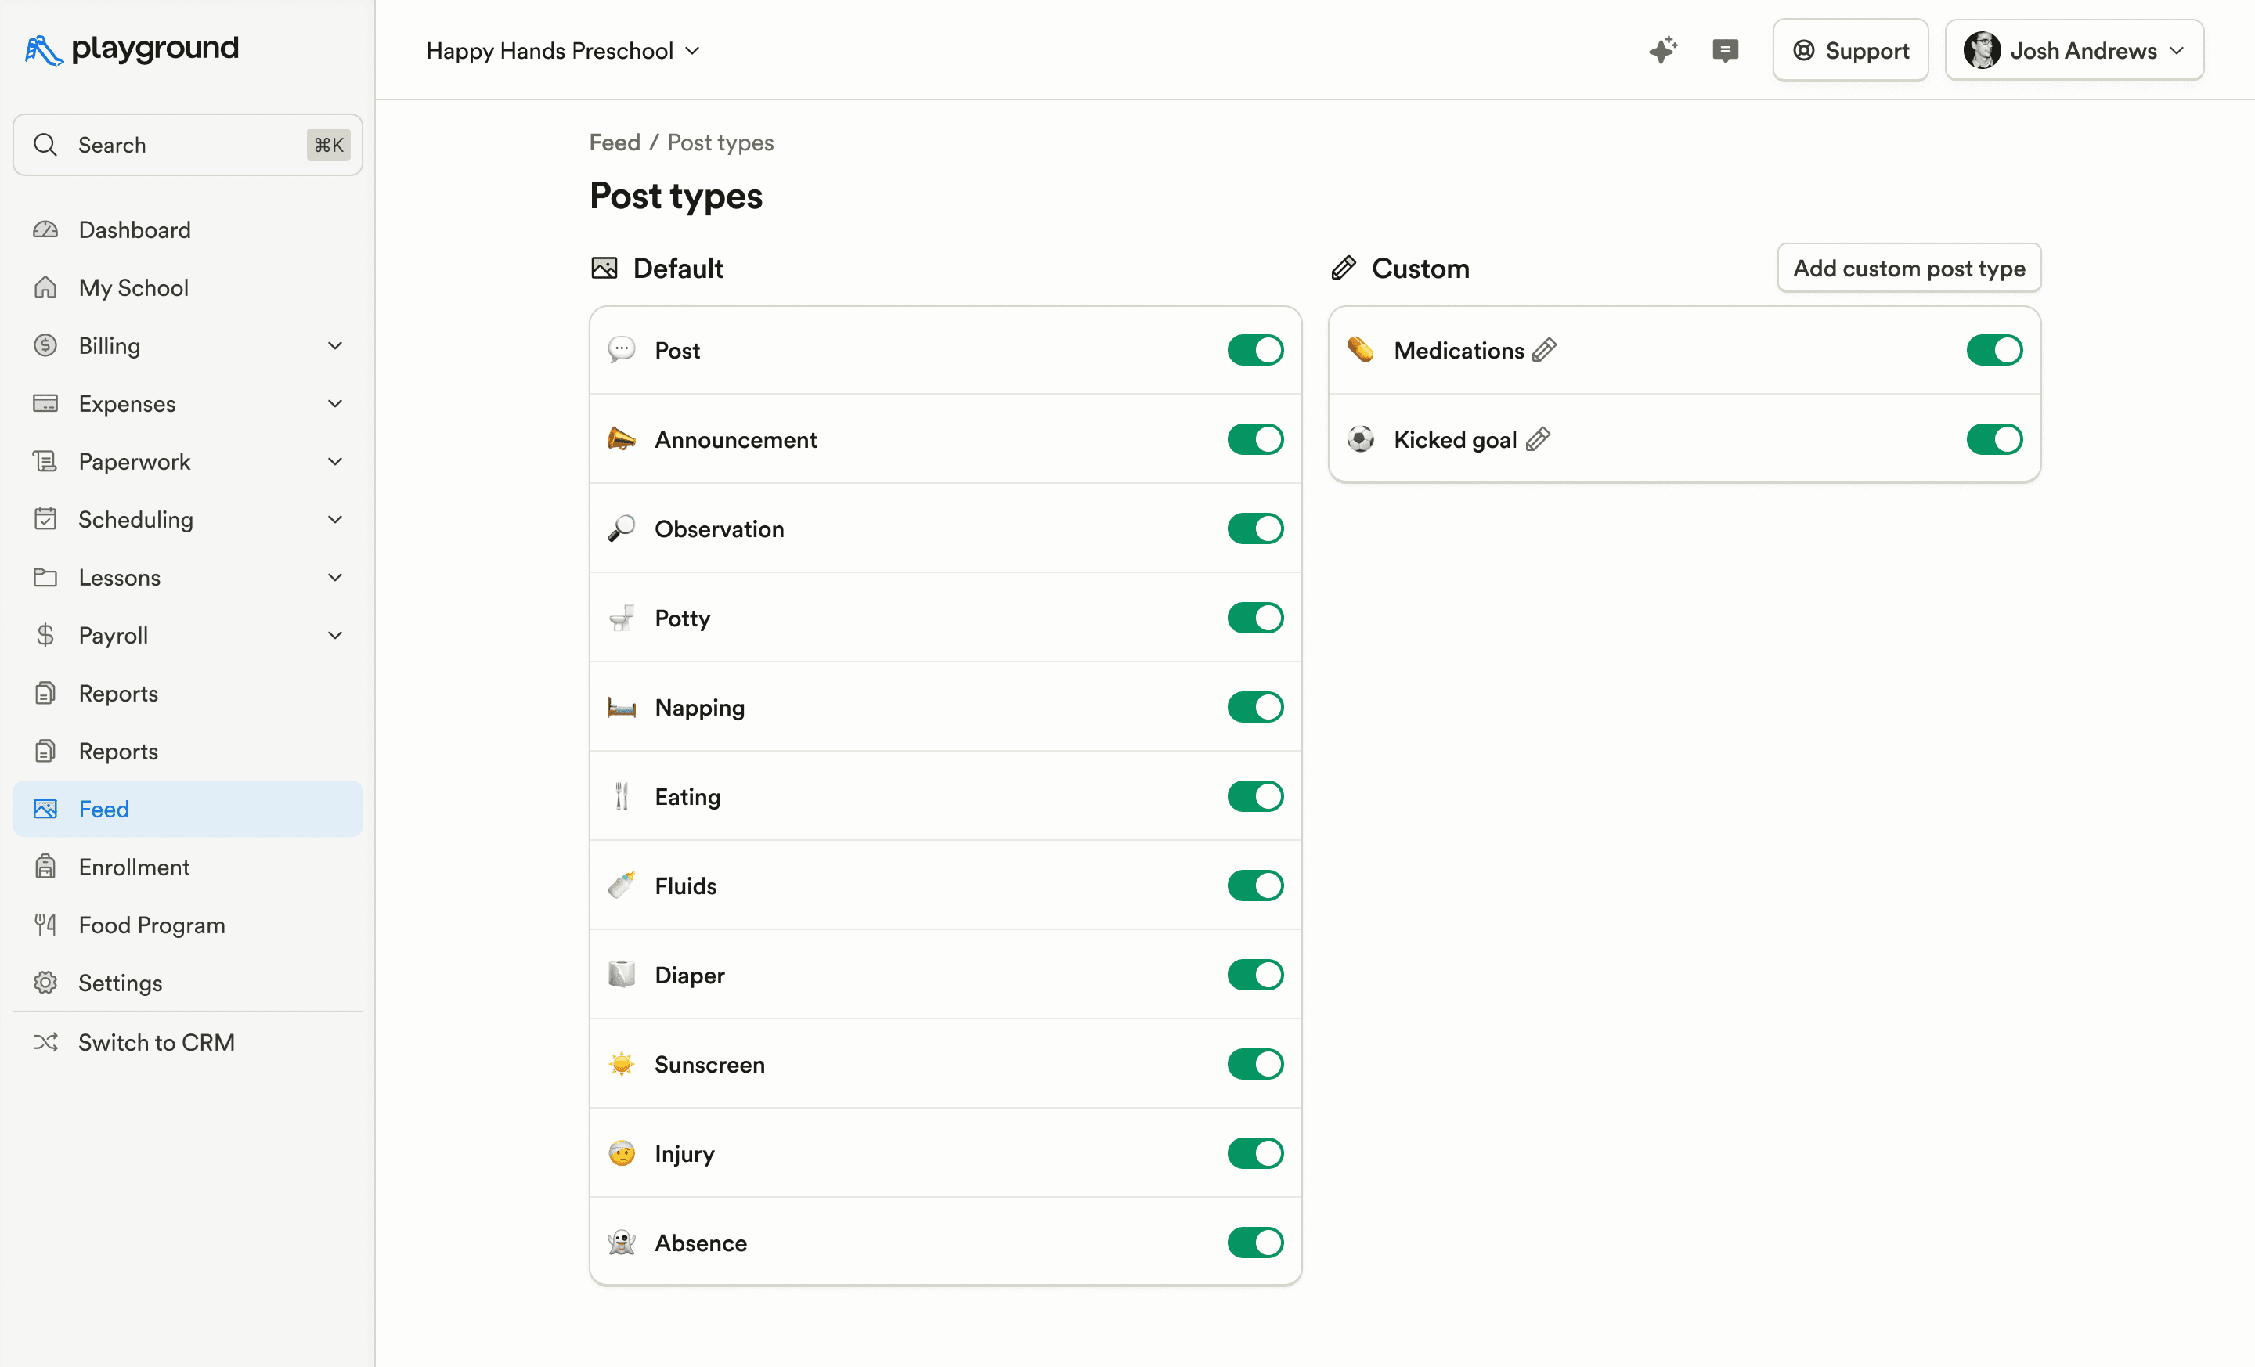The width and height of the screenshot is (2255, 1367).
Task: Open Enrollment from the sidebar
Action: [135, 867]
